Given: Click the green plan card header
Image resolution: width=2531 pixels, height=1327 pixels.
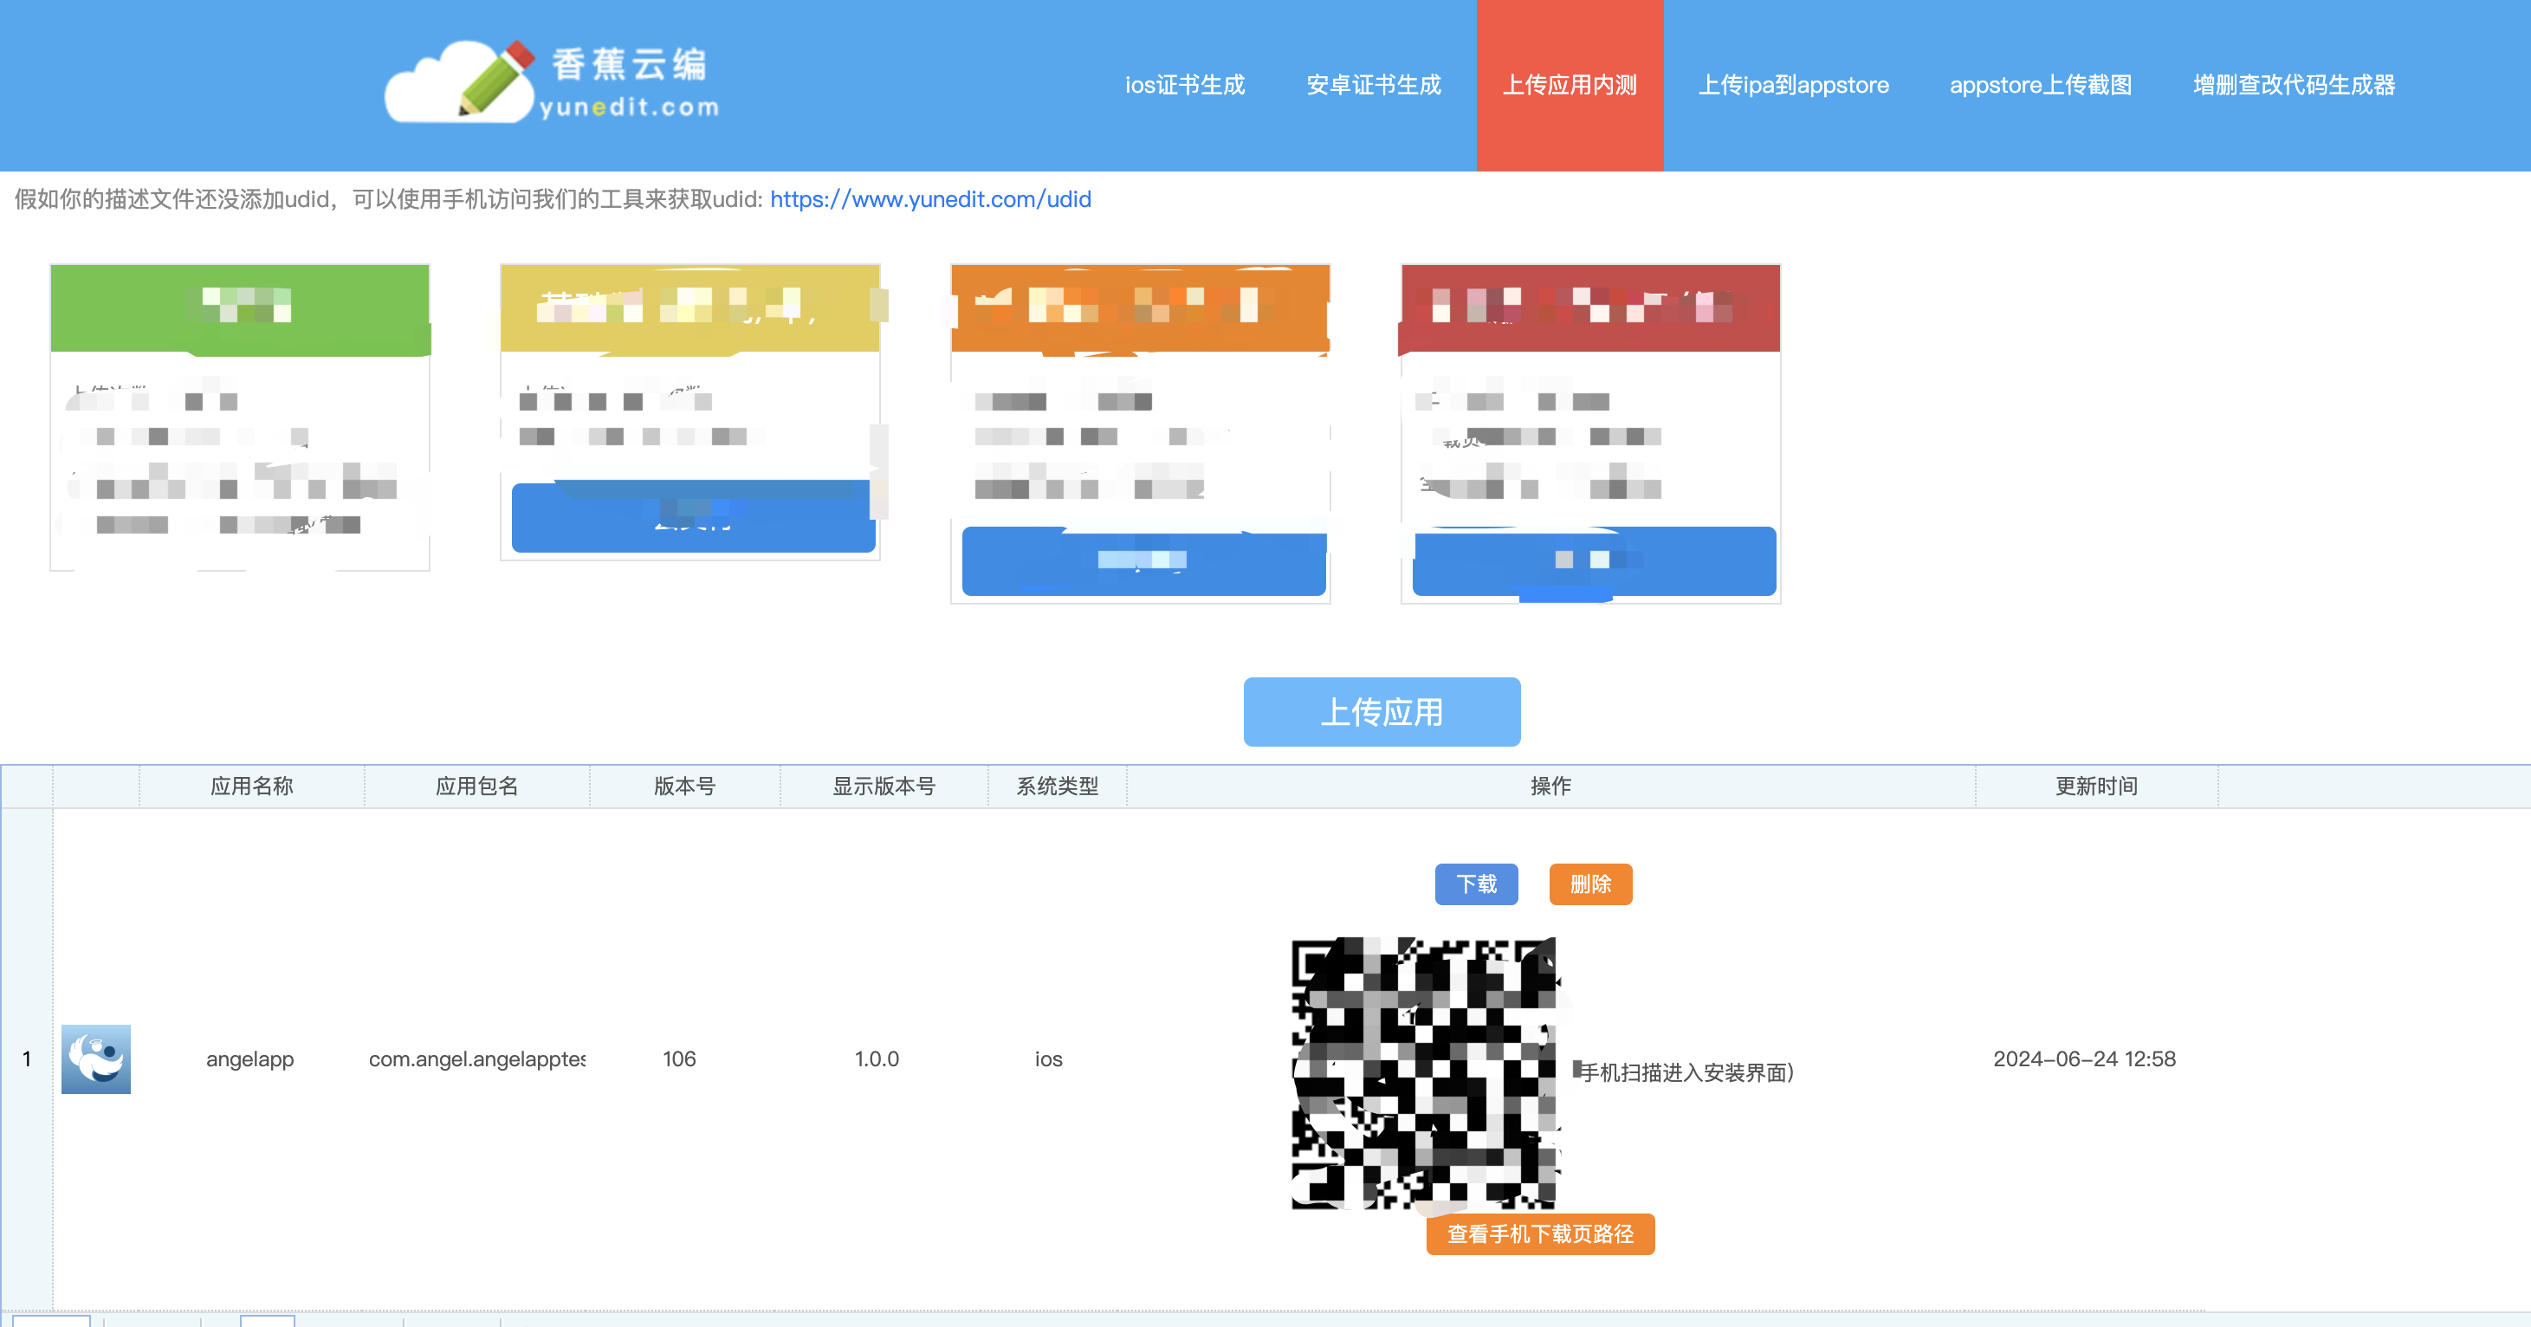Looking at the screenshot, I should click(x=240, y=307).
